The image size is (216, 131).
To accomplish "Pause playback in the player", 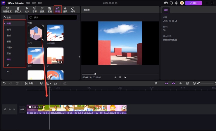I will click(120, 77).
